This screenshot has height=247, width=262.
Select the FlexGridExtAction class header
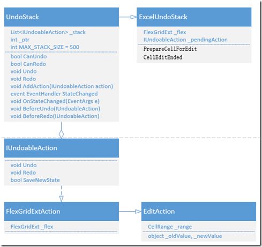[x=62, y=212]
